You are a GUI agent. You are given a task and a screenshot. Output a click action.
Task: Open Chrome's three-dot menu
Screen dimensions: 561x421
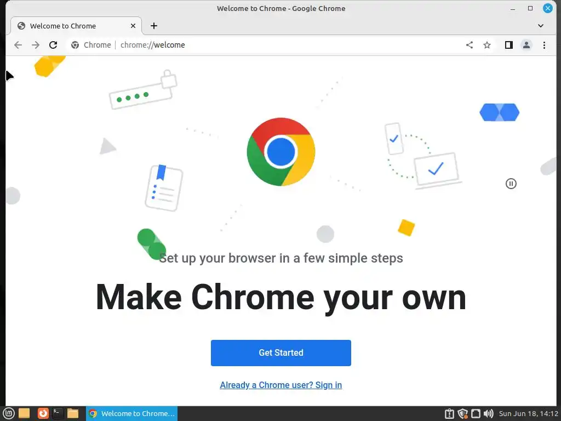[x=544, y=45]
